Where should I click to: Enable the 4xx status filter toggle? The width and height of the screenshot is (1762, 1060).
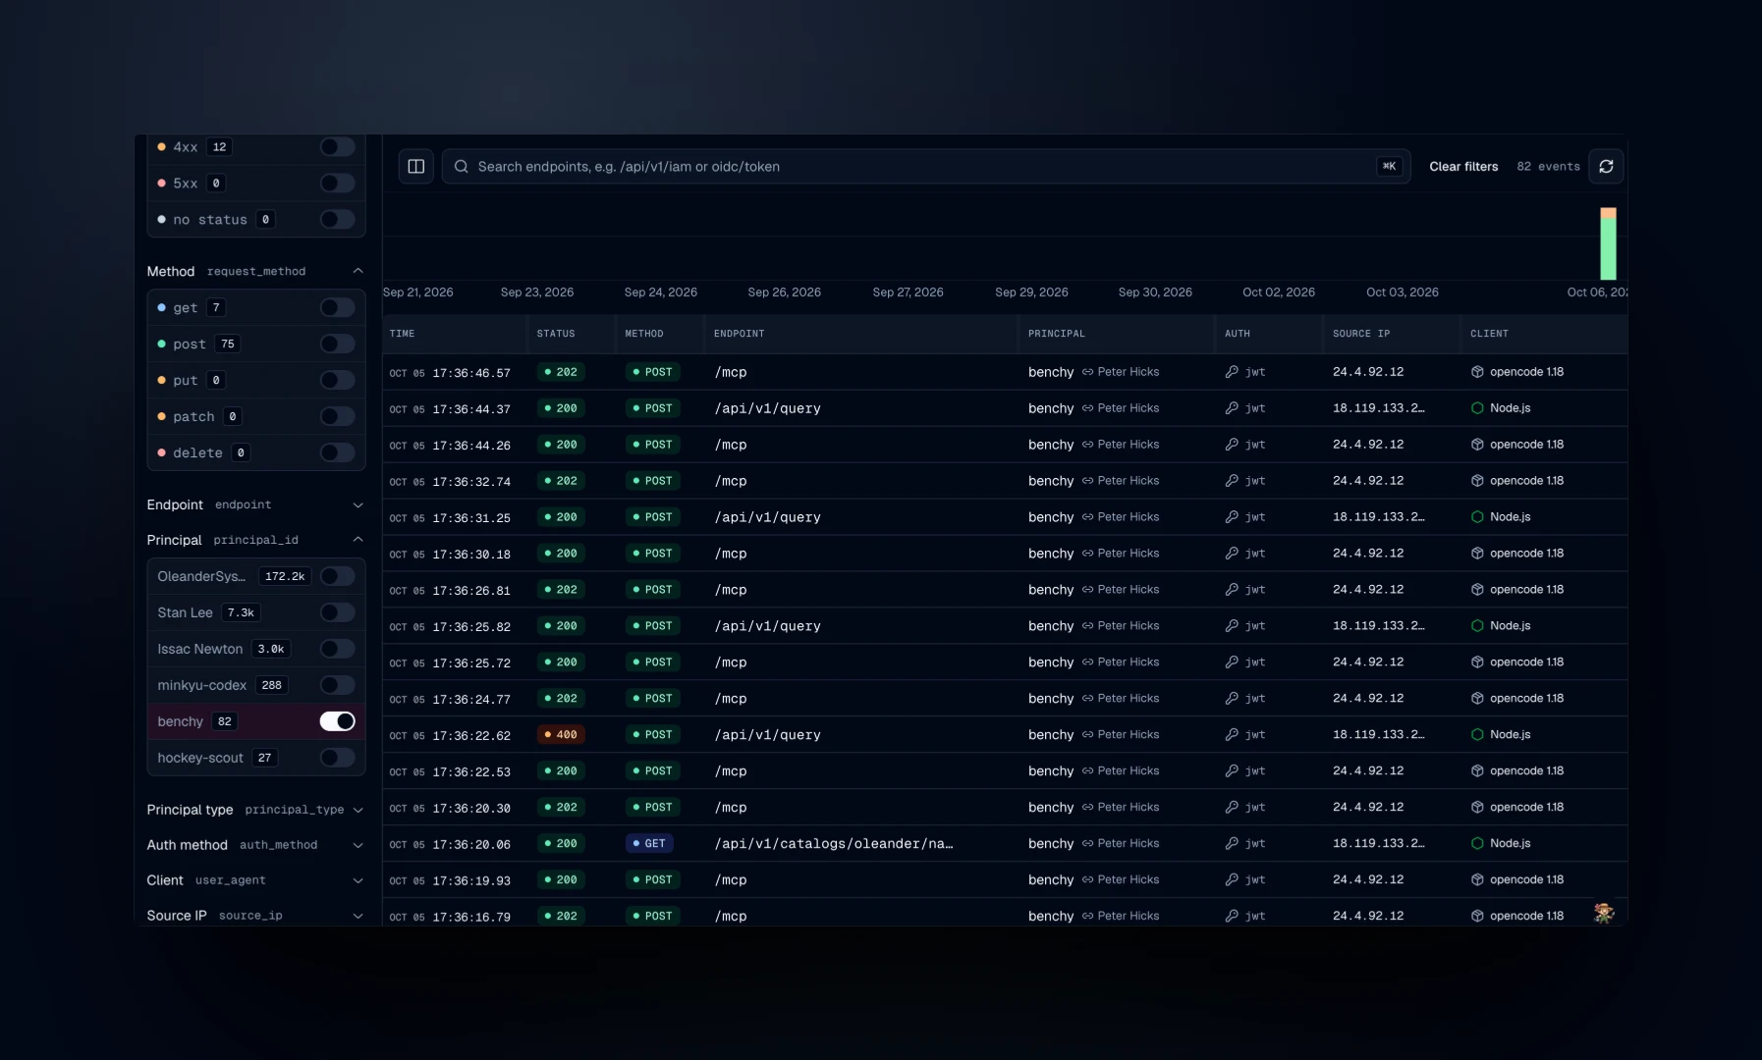pyautogui.click(x=337, y=147)
